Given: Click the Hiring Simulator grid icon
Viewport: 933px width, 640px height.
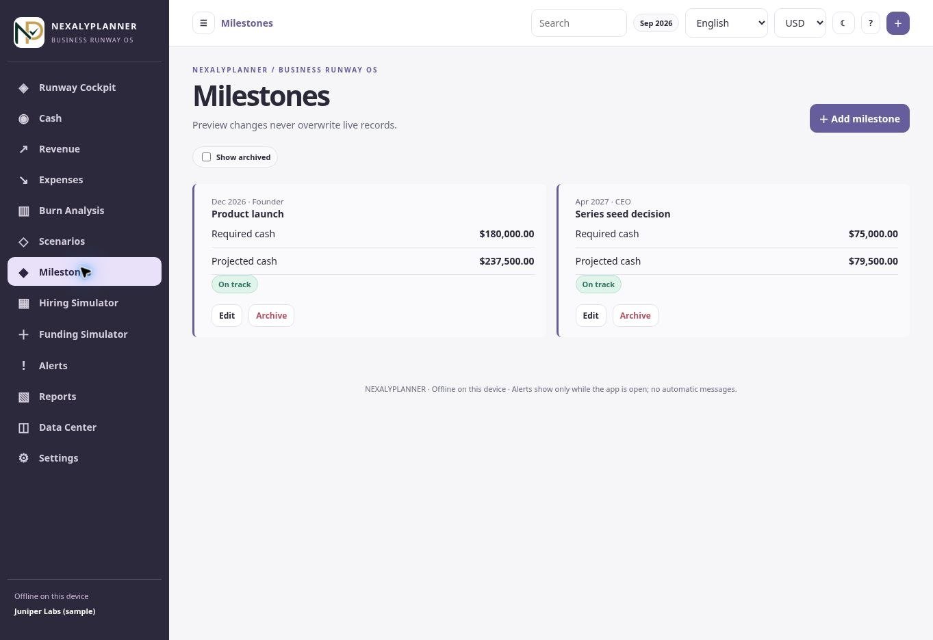Looking at the screenshot, I should (x=23, y=303).
